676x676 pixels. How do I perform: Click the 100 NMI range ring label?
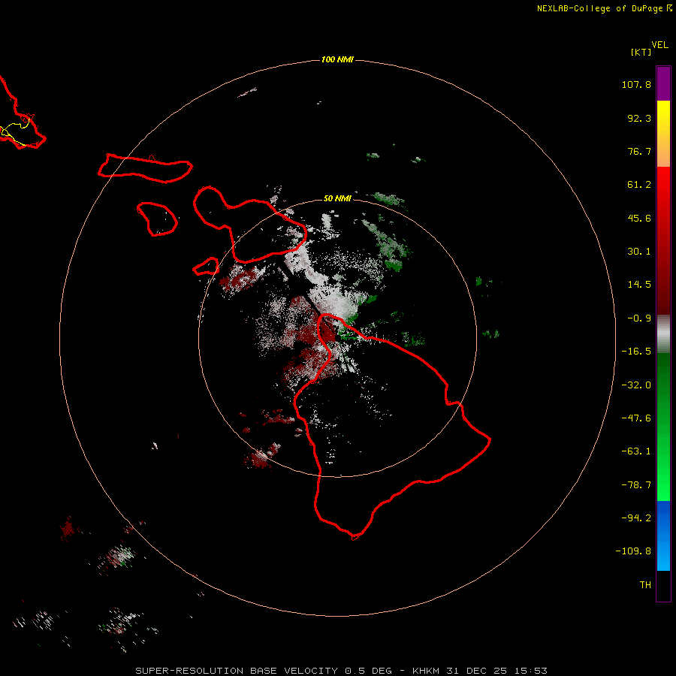pyautogui.click(x=337, y=59)
